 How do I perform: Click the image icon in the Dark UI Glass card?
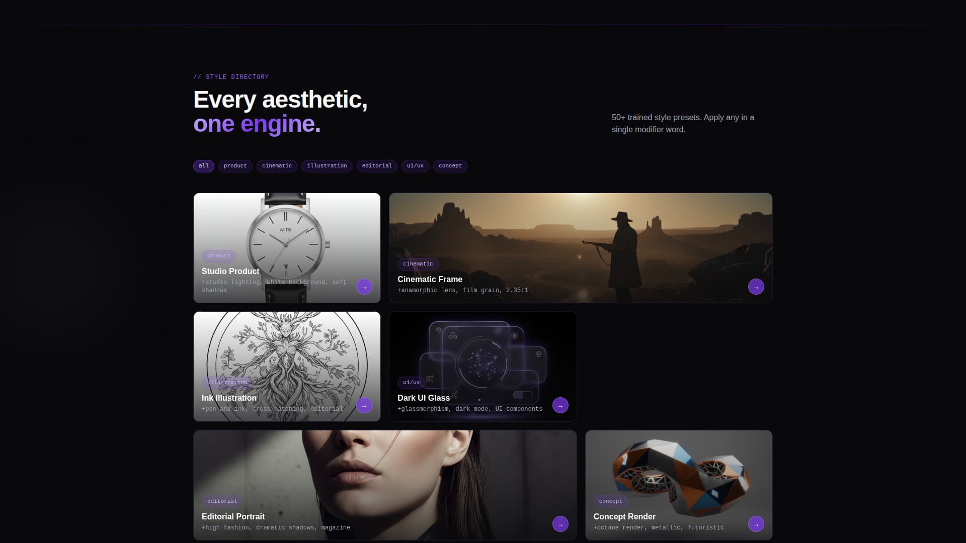tap(430, 378)
